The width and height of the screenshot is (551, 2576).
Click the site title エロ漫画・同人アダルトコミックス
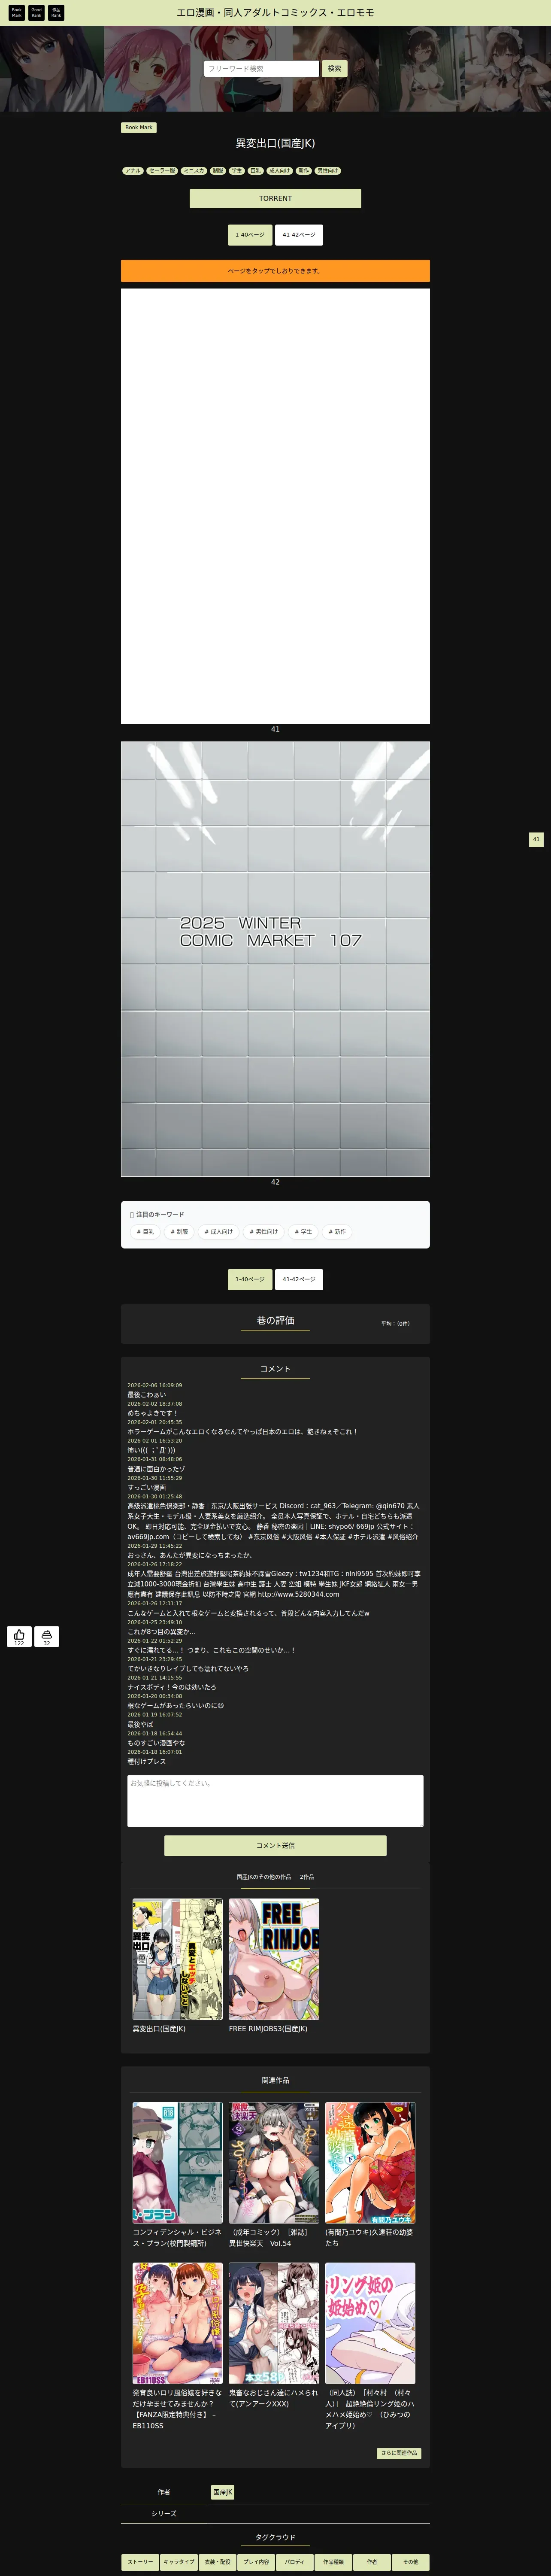pos(275,13)
